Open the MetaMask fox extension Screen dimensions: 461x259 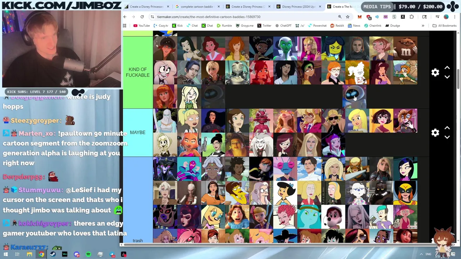click(x=359, y=17)
